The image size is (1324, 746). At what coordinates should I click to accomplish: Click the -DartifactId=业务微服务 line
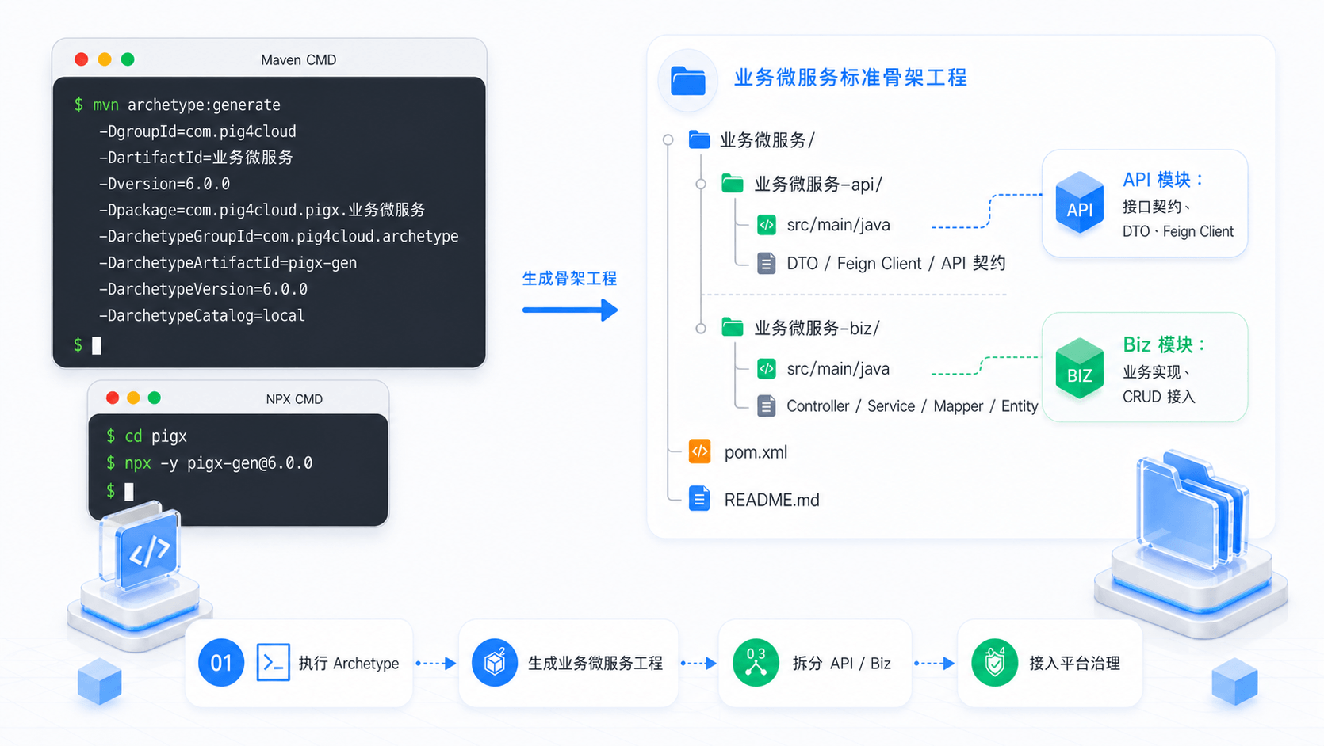196,158
